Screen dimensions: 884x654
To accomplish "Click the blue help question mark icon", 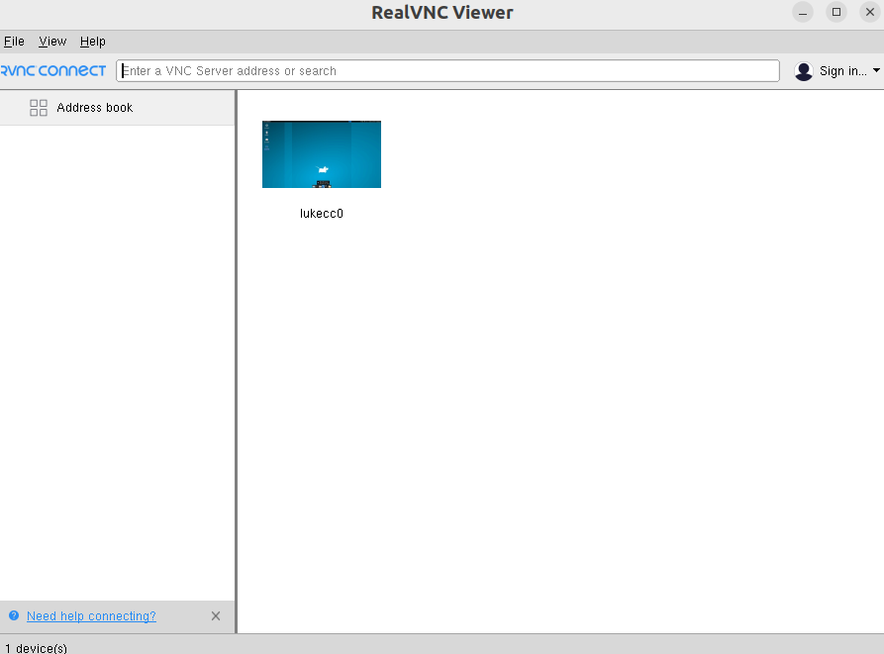I will click(14, 615).
